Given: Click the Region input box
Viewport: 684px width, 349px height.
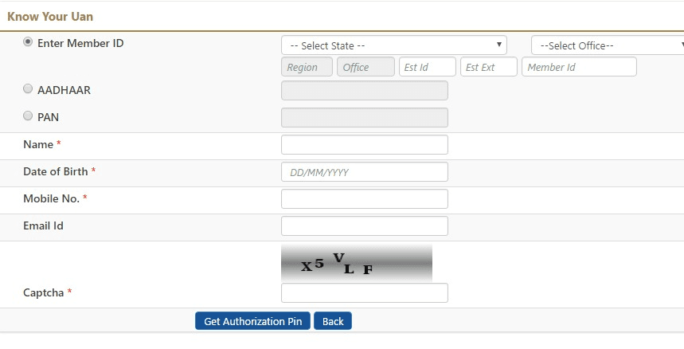Looking at the screenshot, I should [x=307, y=67].
